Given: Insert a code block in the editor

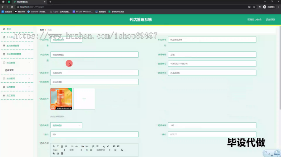Looking at the screenshot, I should [x=76, y=146].
